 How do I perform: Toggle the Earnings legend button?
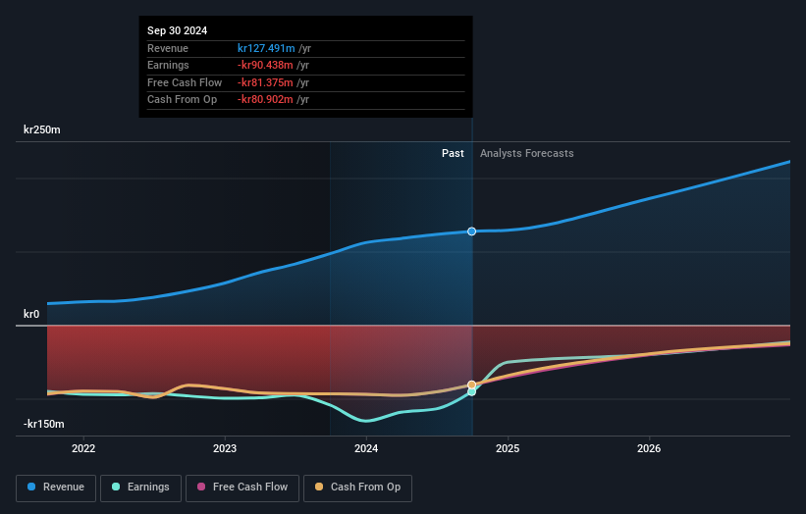[x=140, y=488]
